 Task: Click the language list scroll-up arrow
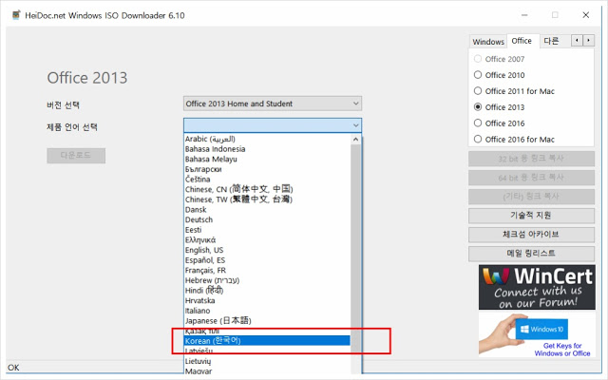(355, 140)
